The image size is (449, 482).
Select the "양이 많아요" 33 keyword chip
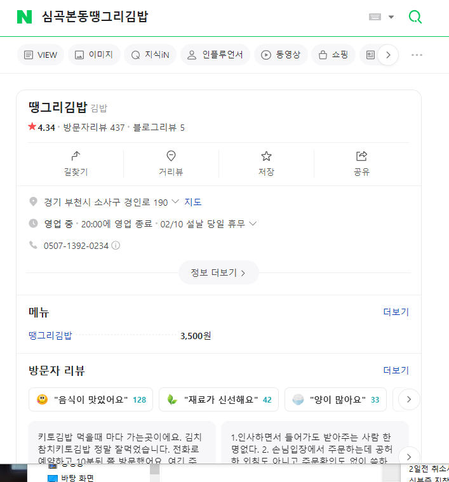(x=335, y=399)
